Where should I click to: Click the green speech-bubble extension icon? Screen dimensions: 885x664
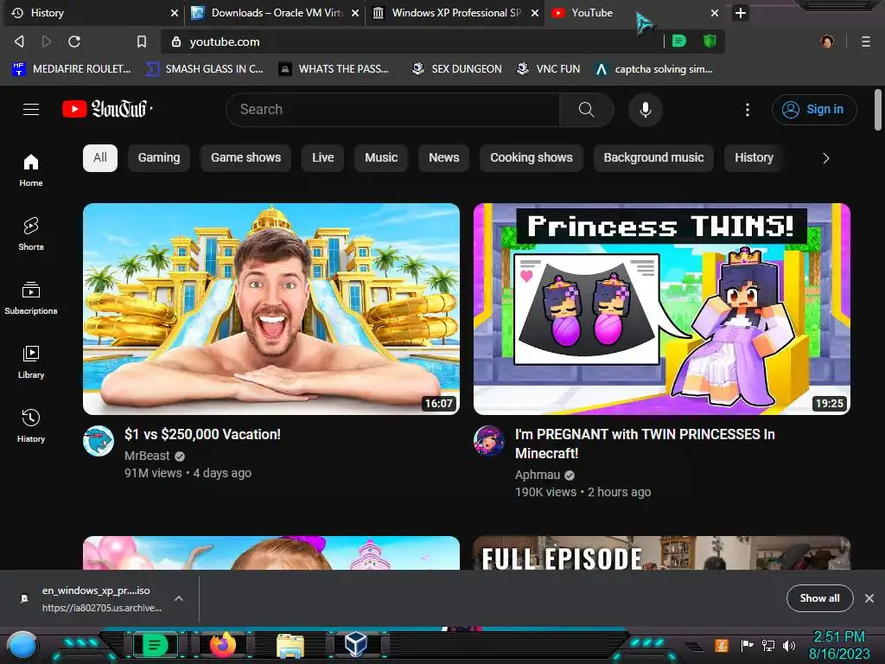point(679,41)
